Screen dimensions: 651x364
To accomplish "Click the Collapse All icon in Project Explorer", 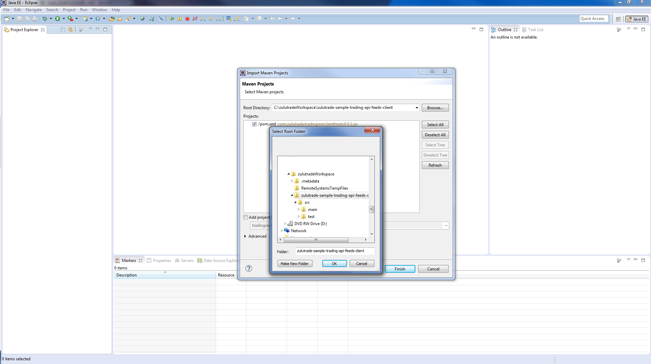I will click(63, 30).
